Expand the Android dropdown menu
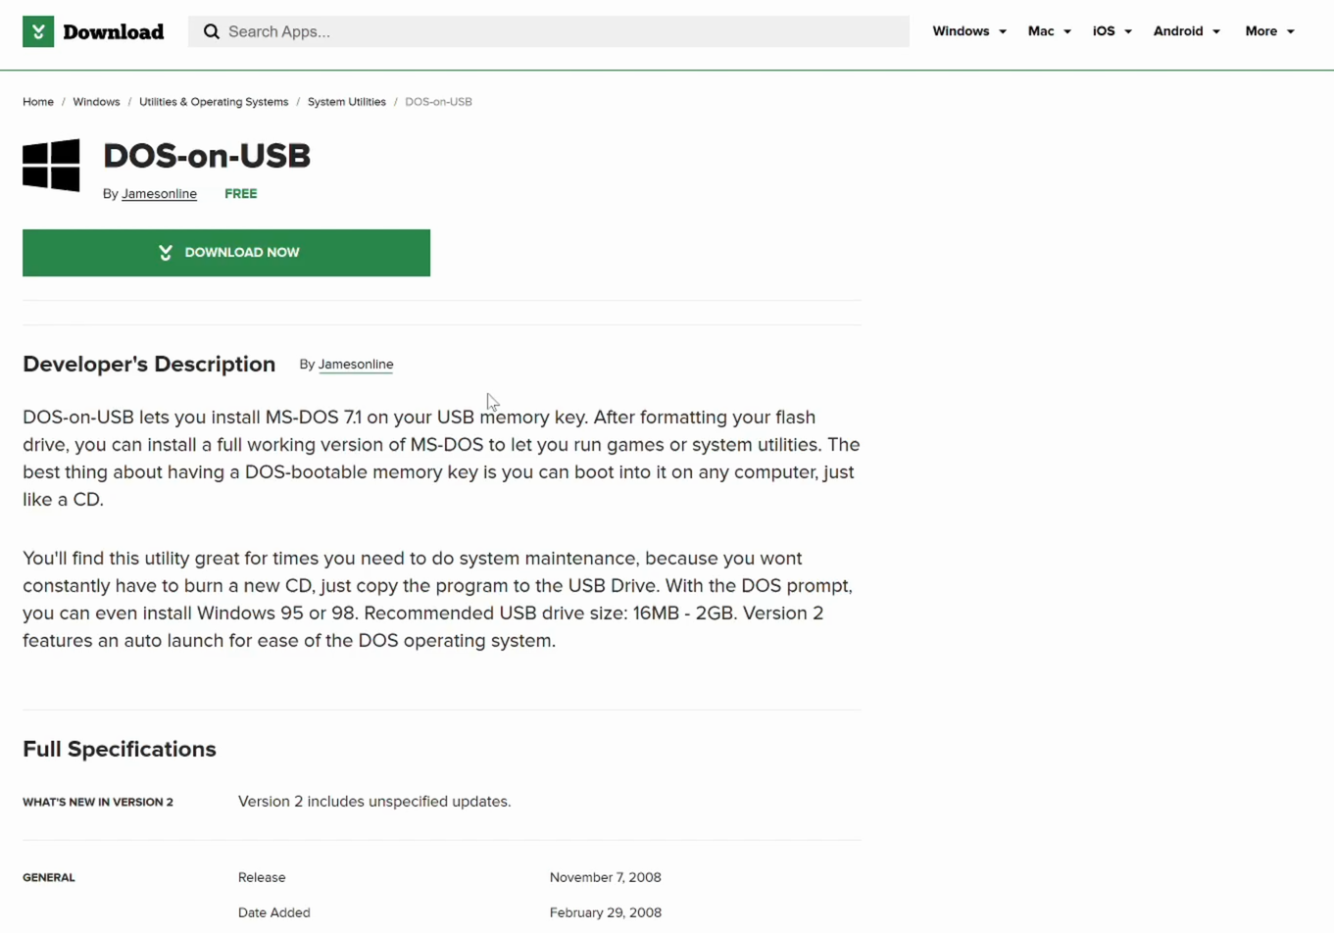 pyautogui.click(x=1186, y=31)
